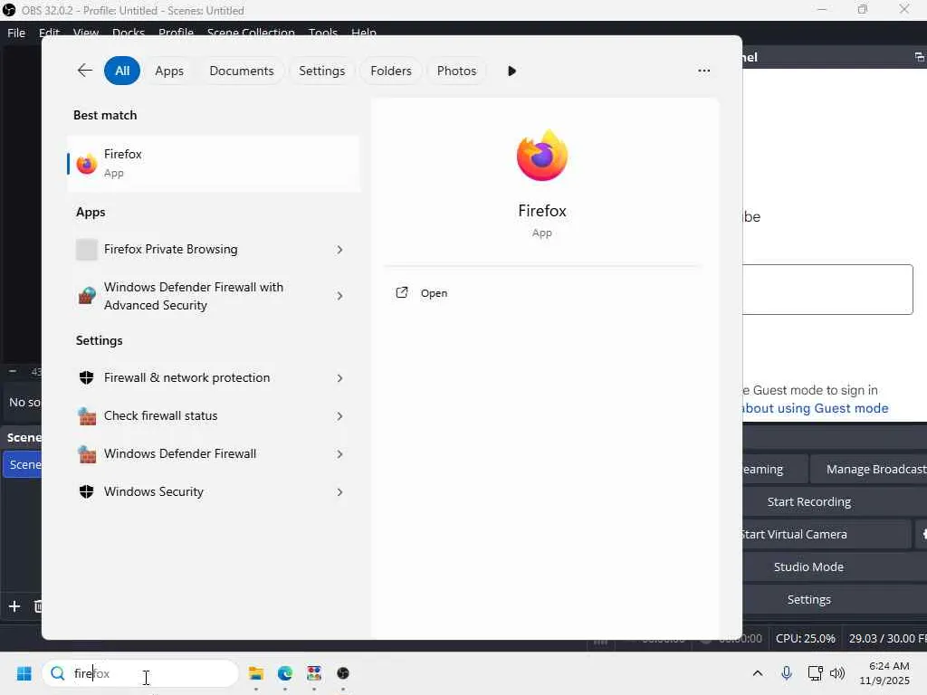Click Manage Broadcast in OBS
This screenshot has width=927, height=695.
pos(869,470)
